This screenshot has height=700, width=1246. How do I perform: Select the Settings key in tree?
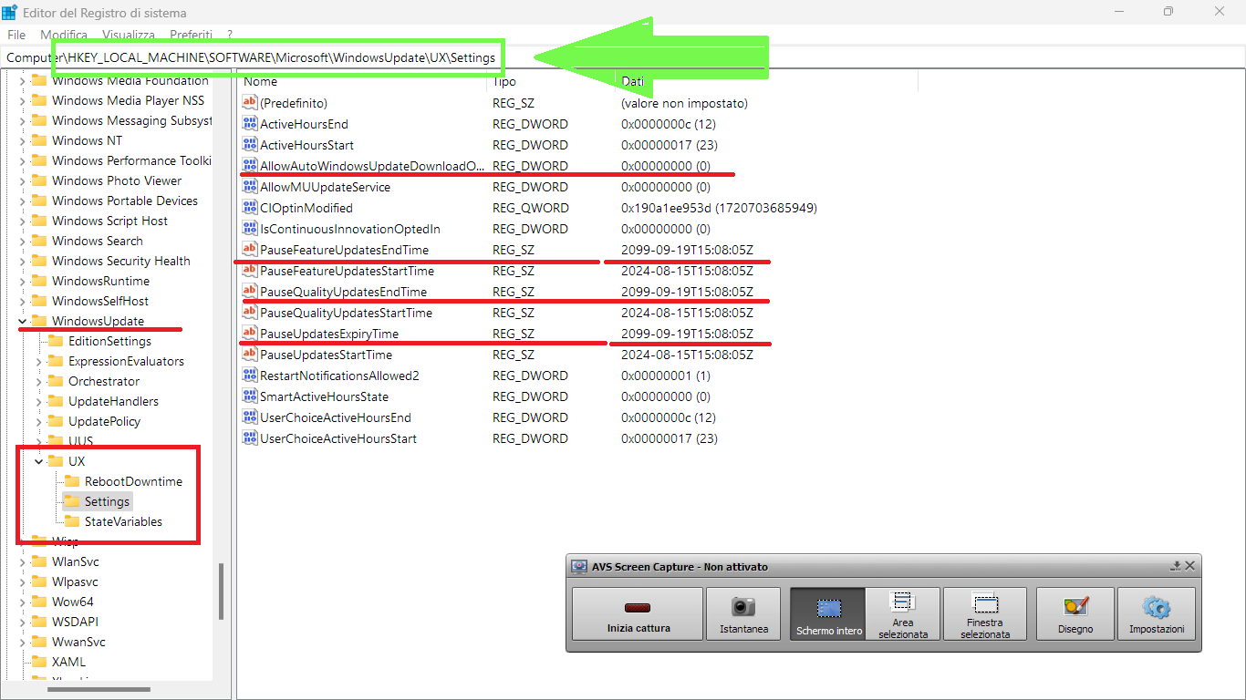107,501
